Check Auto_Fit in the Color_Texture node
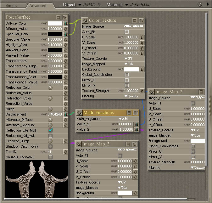Viewport: 212px width, 203px height. 127,32
